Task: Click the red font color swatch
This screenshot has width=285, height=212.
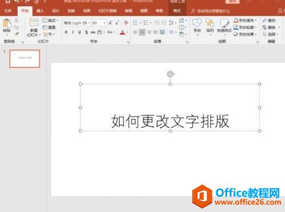Action: (x=123, y=32)
